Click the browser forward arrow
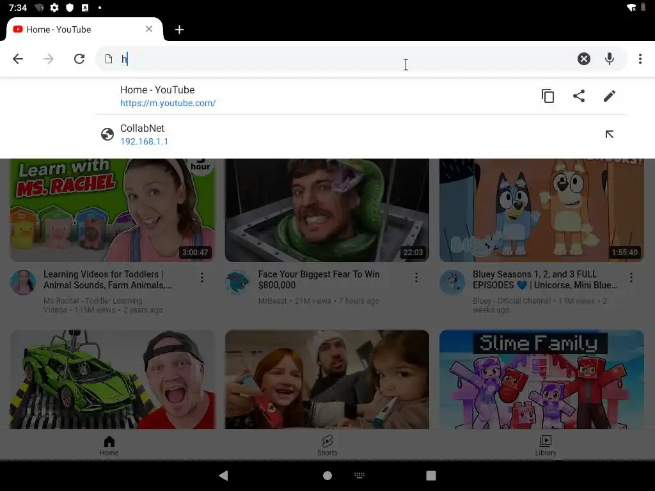Screen dimensions: 655x491 pyautogui.click(x=49, y=59)
